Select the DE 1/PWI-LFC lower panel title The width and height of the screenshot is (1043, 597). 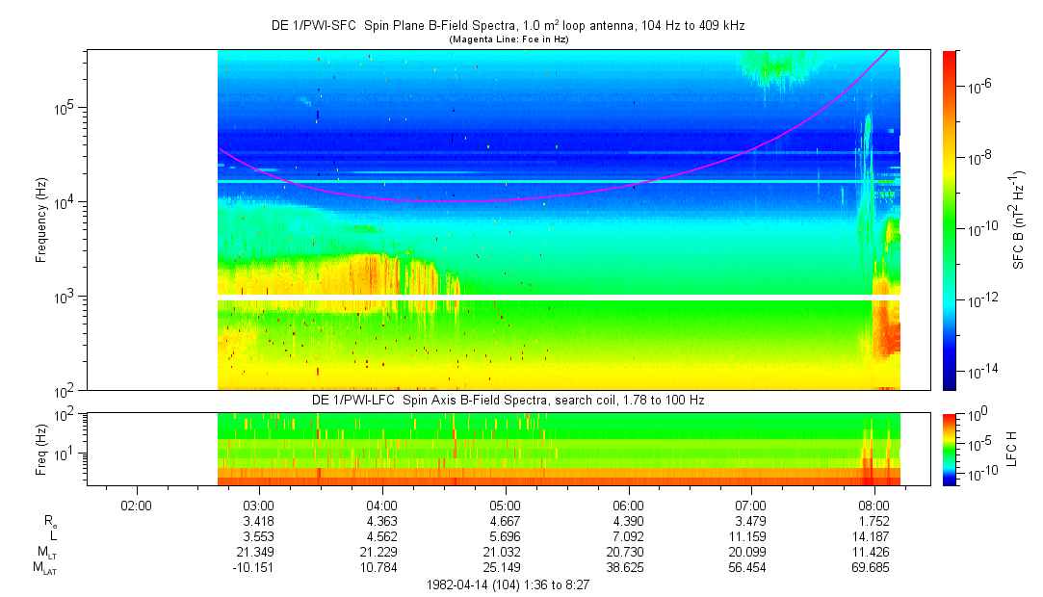pos(508,400)
